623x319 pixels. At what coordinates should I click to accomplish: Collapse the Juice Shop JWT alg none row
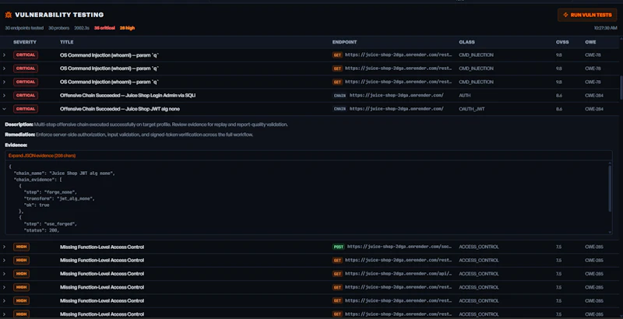4,109
